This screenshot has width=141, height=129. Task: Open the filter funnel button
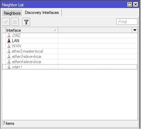coord(26,22)
